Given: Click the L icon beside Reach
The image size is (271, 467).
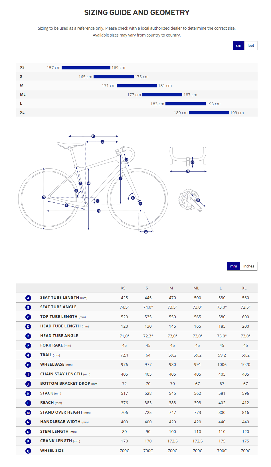Looking at the screenshot, I should (28, 403).
